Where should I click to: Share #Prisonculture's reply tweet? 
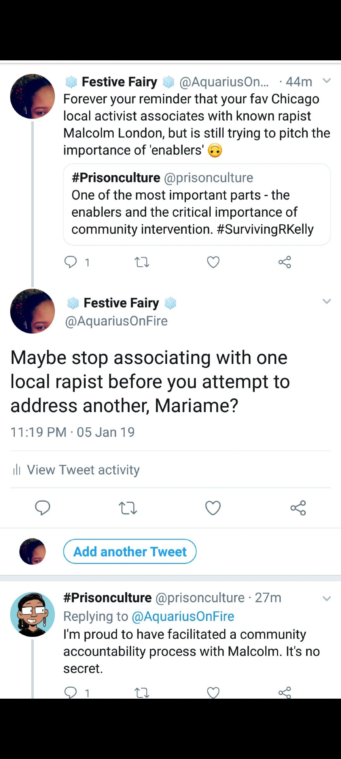pos(285,693)
